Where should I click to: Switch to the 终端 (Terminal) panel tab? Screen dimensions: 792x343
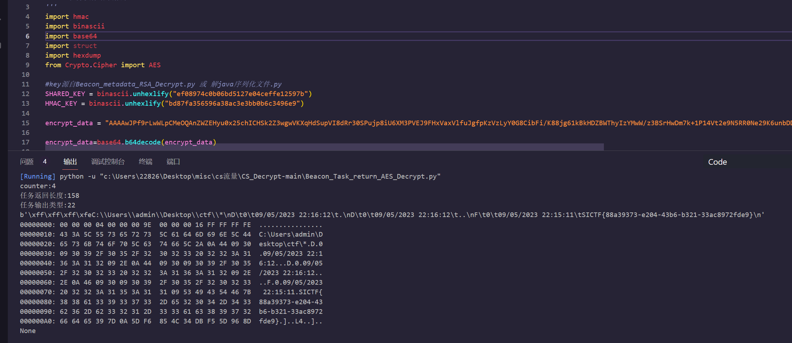pyautogui.click(x=145, y=162)
